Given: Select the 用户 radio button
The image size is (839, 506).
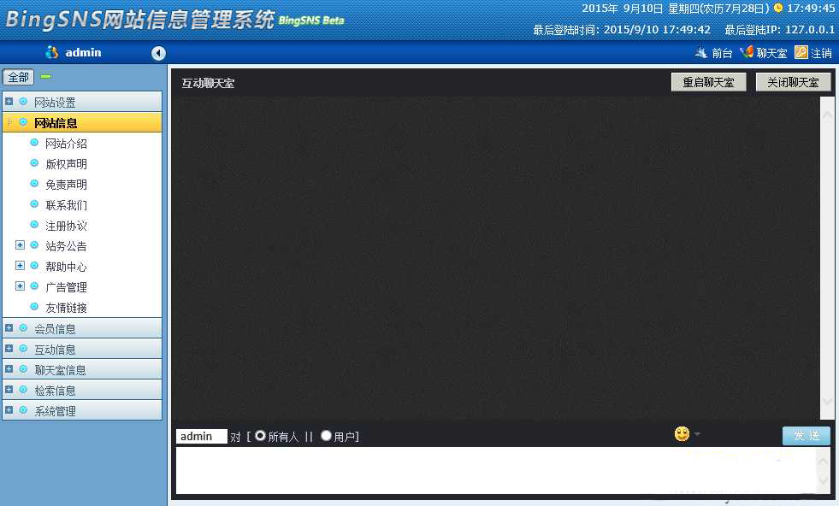Looking at the screenshot, I should pyautogui.click(x=325, y=436).
